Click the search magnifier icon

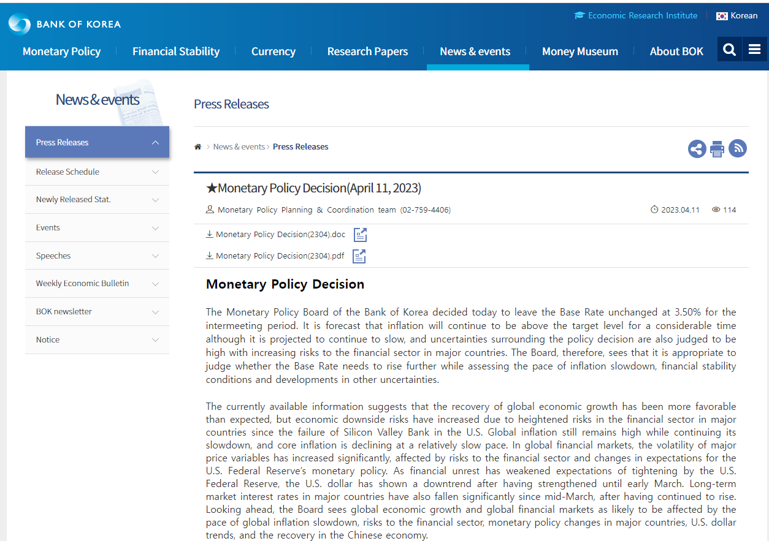click(x=729, y=50)
